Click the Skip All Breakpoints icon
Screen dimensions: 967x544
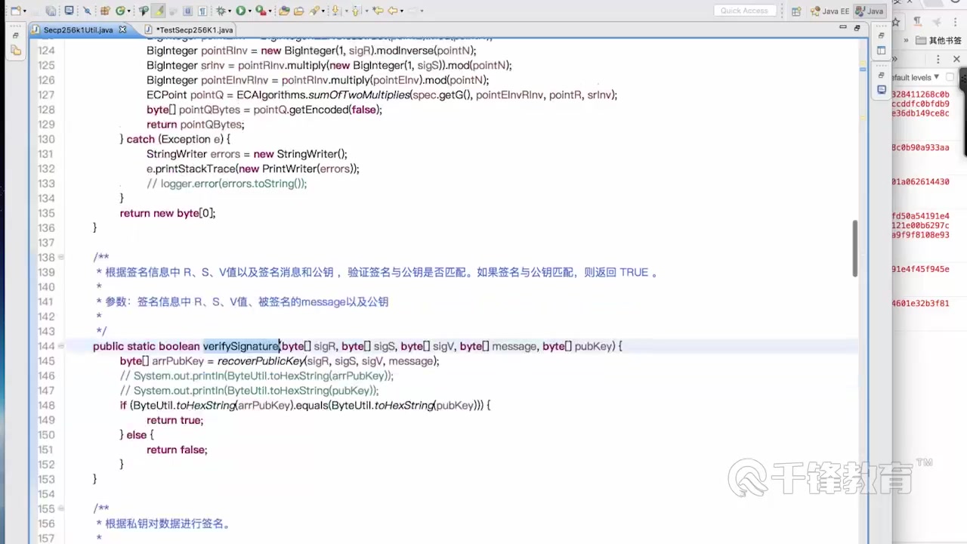tap(87, 11)
